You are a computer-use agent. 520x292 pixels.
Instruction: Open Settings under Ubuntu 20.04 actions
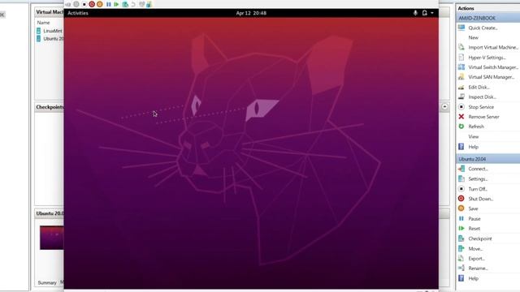pyautogui.click(x=478, y=178)
